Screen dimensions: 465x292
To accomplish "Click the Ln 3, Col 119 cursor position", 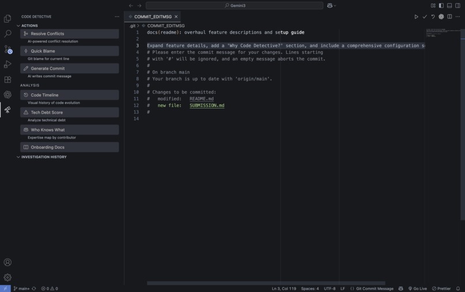I will click(284, 289).
